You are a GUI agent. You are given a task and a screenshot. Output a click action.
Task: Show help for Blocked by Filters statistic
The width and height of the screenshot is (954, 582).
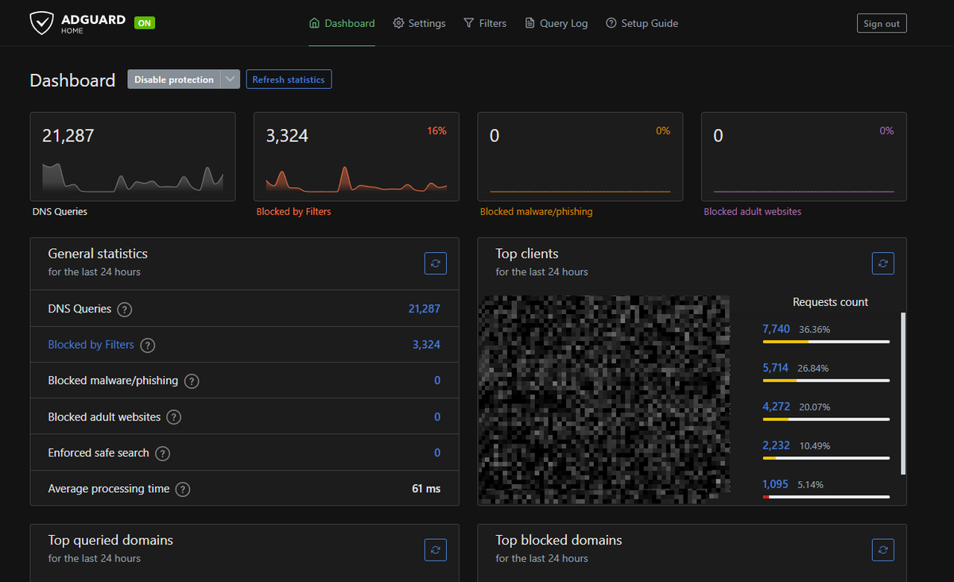(x=147, y=345)
